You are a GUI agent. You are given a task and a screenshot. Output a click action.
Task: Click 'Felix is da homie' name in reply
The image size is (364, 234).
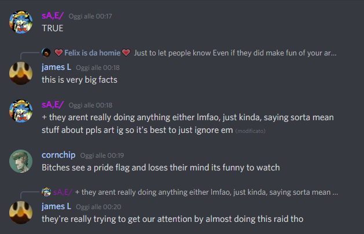pos(93,53)
